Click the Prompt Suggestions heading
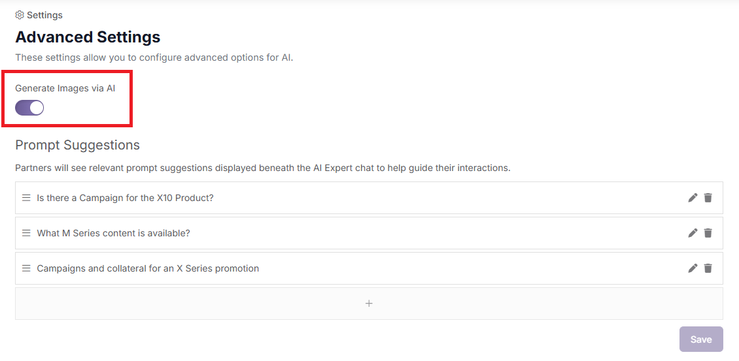The height and width of the screenshot is (361, 739). click(77, 145)
